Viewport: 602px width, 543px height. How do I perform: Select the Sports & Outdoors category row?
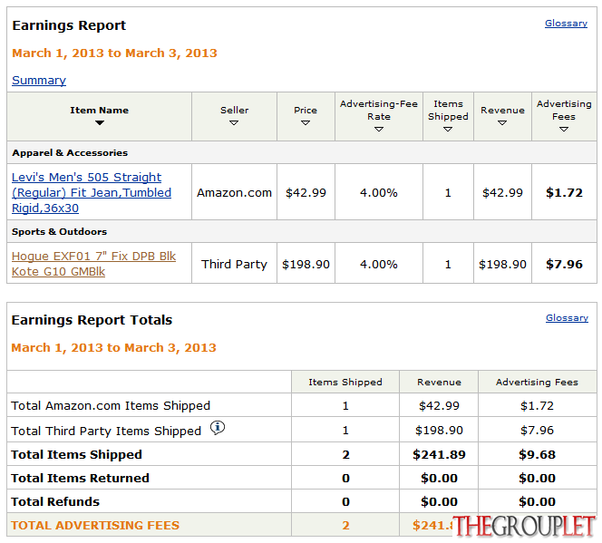pyautogui.click(x=302, y=231)
